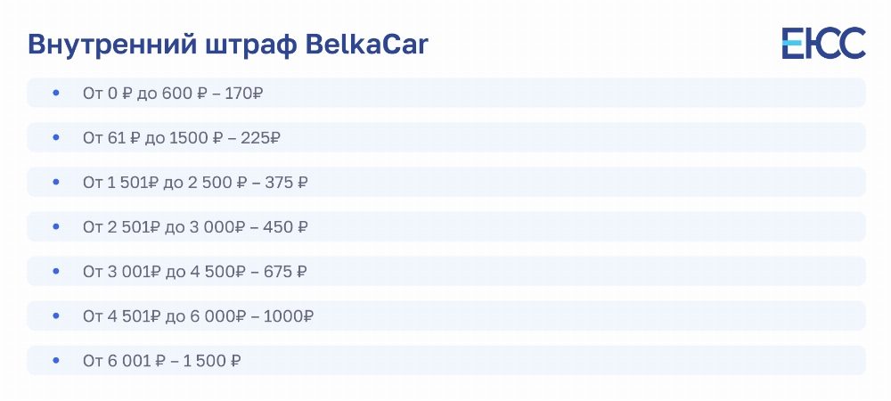Select the 'От 1 501₽ до 2 500 ₽' row
Screen dimensions: 891x401
tap(446, 182)
